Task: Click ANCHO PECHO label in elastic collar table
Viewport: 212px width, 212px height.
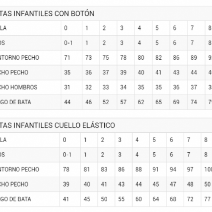Action: tap(14, 184)
